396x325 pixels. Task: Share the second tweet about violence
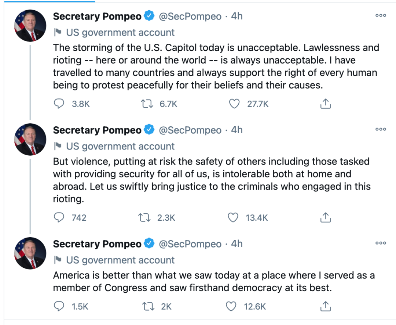pos(325,218)
